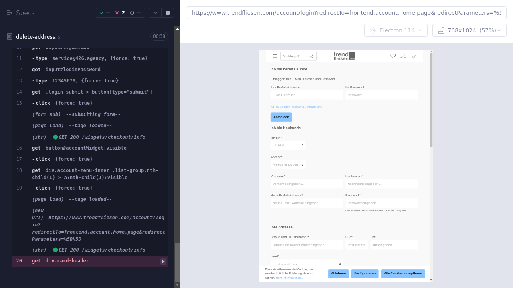This screenshot has width=513, height=288.
Task: Expand the Cypress runner options chevron
Action: pyautogui.click(x=155, y=13)
